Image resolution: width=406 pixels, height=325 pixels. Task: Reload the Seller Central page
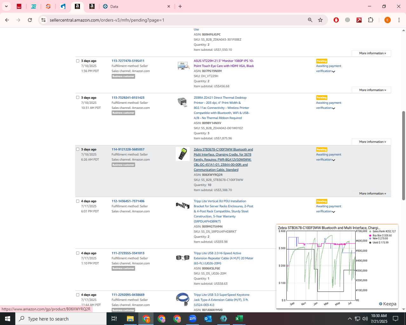(30, 20)
